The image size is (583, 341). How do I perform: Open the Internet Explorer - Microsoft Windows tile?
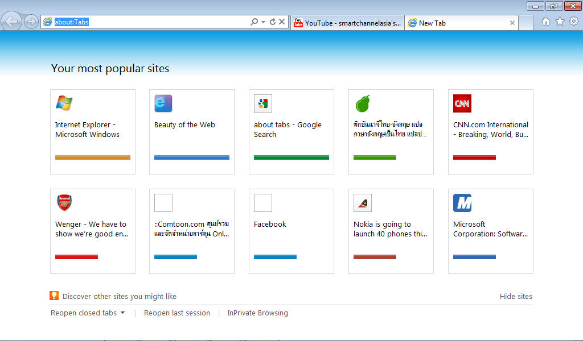pyautogui.click(x=93, y=132)
